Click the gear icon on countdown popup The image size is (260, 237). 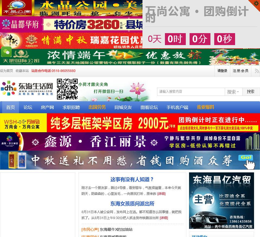(x=256, y=3)
